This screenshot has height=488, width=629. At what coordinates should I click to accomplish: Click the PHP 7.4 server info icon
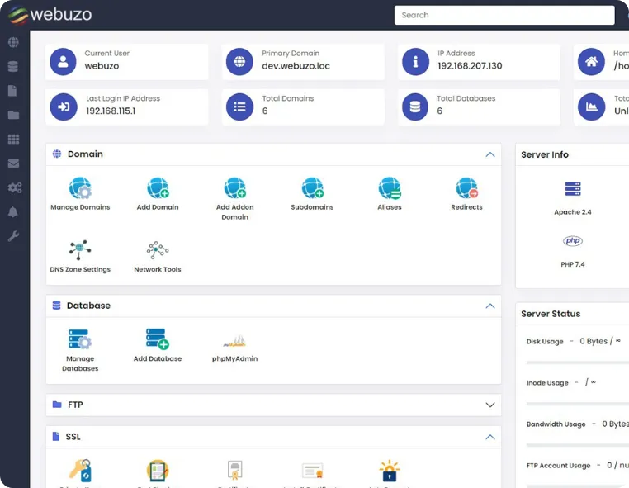pos(573,241)
